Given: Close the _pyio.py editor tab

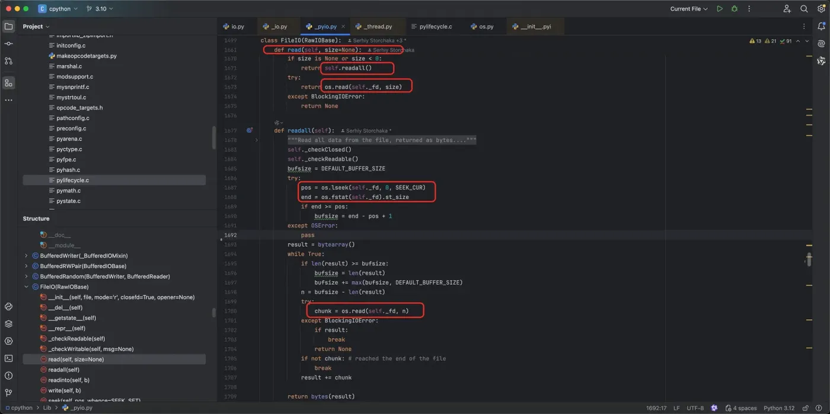Looking at the screenshot, I should 344,27.
